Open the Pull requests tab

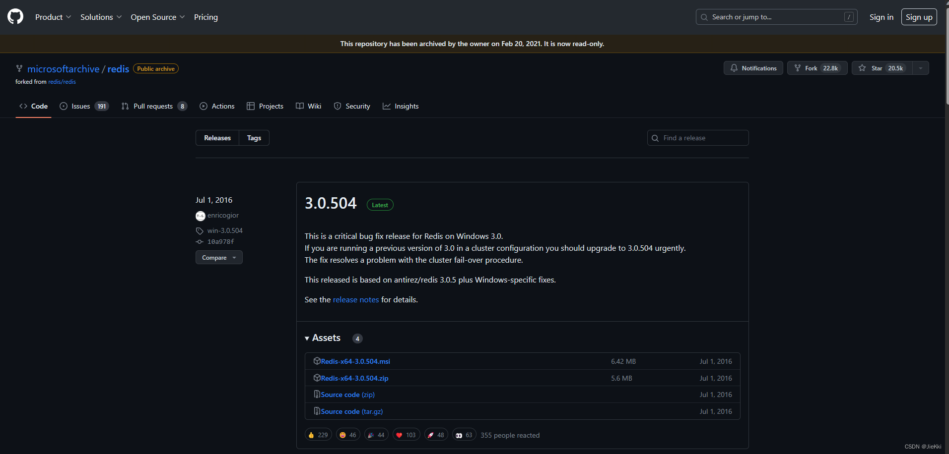pyautogui.click(x=154, y=106)
